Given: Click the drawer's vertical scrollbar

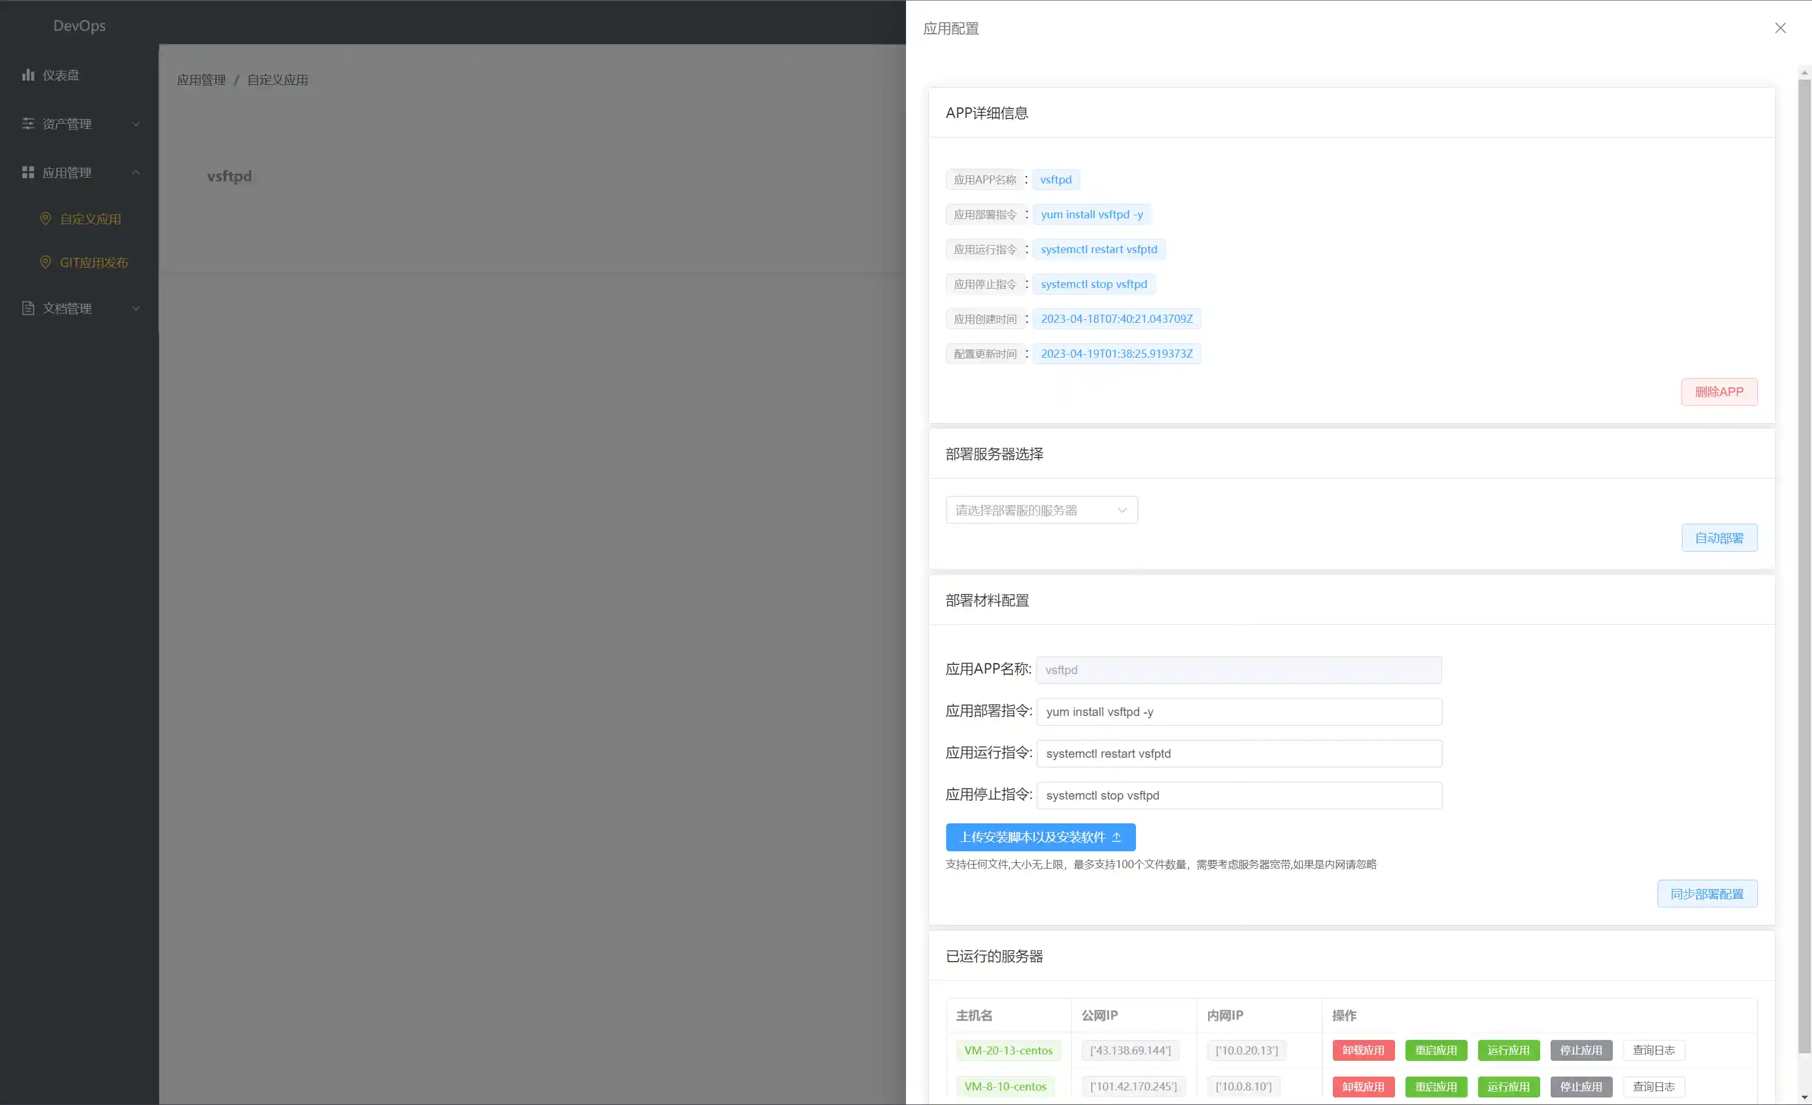Looking at the screenshot, I should click(1804, 566).
